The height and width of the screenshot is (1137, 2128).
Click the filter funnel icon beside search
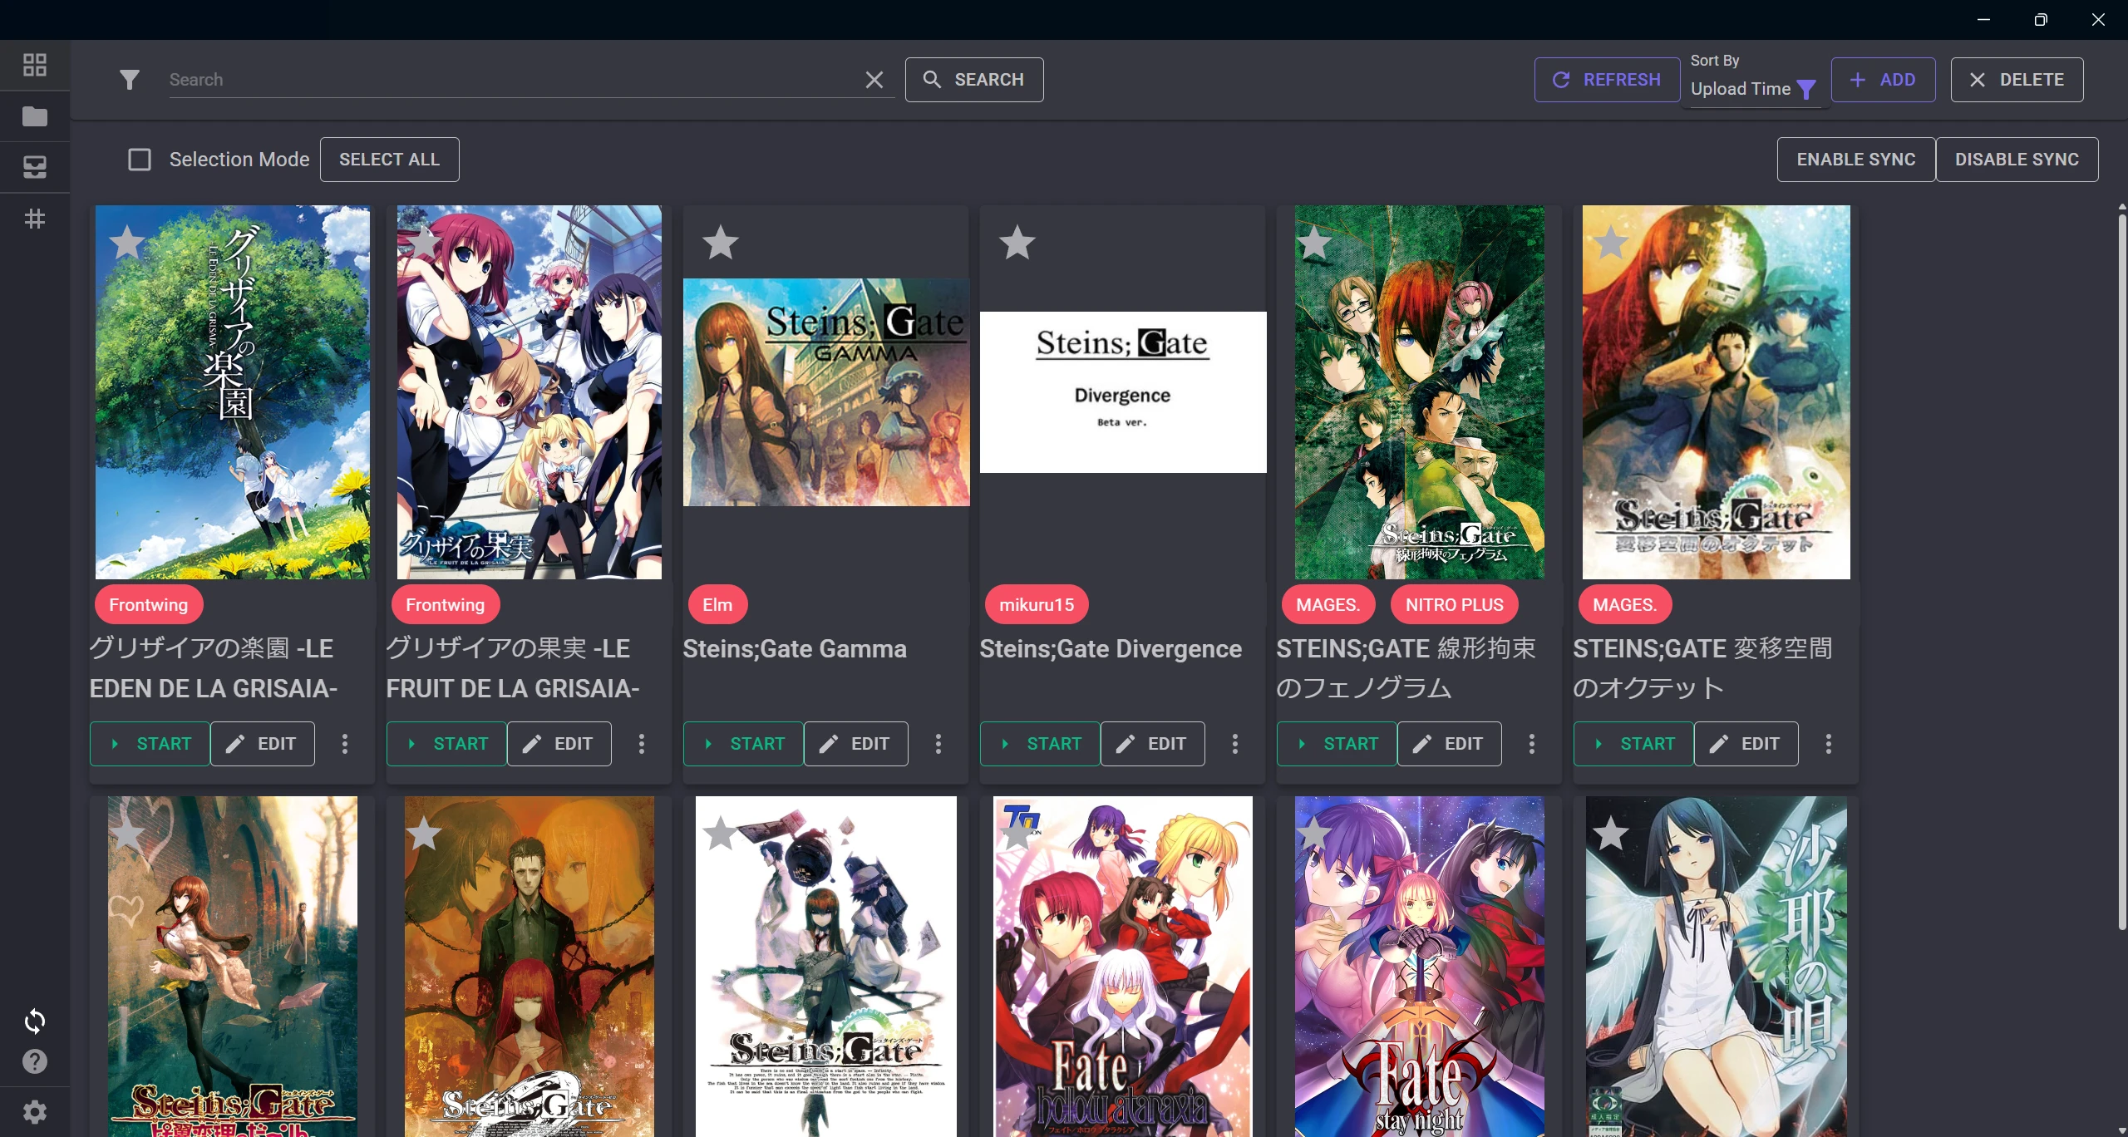130,80
